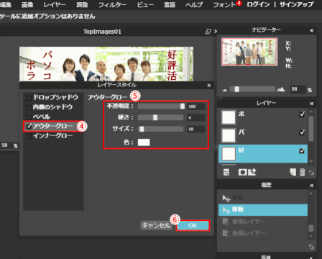Click the 不透明度 slider track
Viewport: 322px width, 259px height.
coord(161,106)
